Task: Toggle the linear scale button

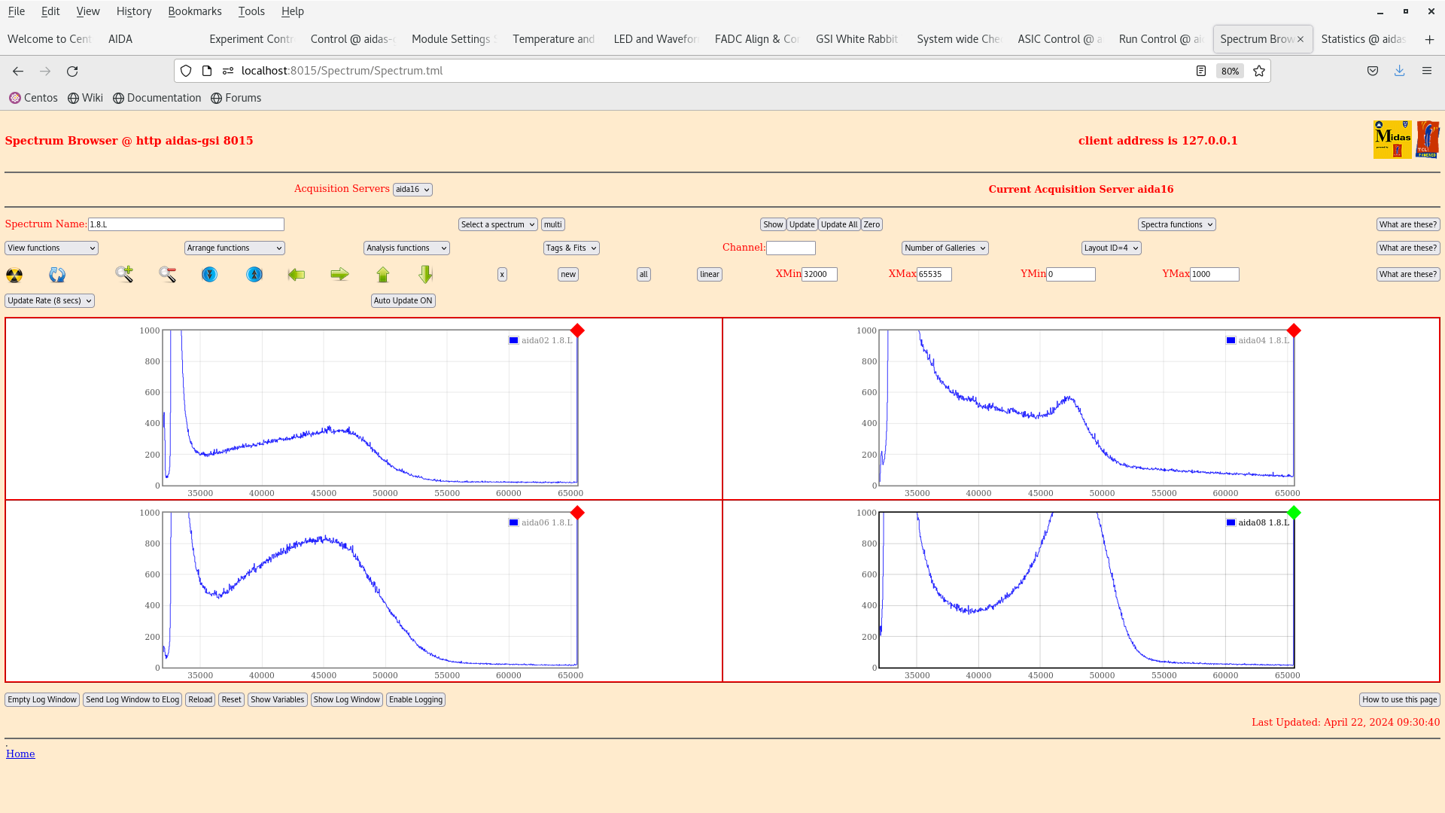Action: [710, 274]
